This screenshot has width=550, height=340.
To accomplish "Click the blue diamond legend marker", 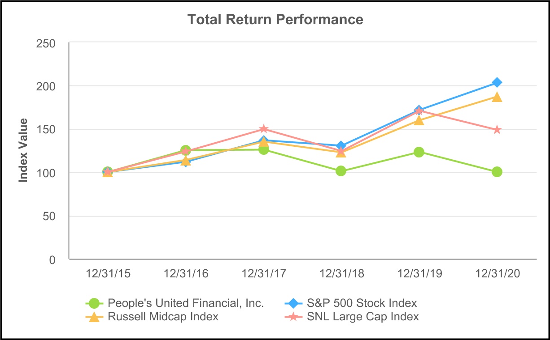I will 293,303.
